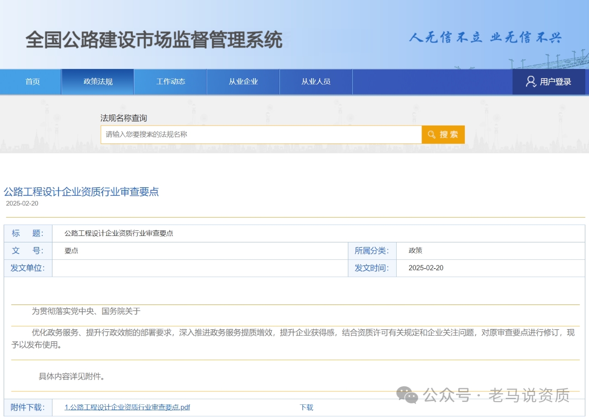Click the user profile icon beside 用户登录
The width and height of the screenshot is (589, 419).
531,82
